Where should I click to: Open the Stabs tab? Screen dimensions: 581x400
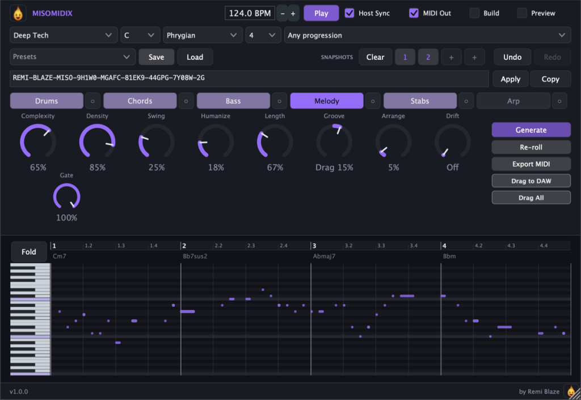(420, 101)
